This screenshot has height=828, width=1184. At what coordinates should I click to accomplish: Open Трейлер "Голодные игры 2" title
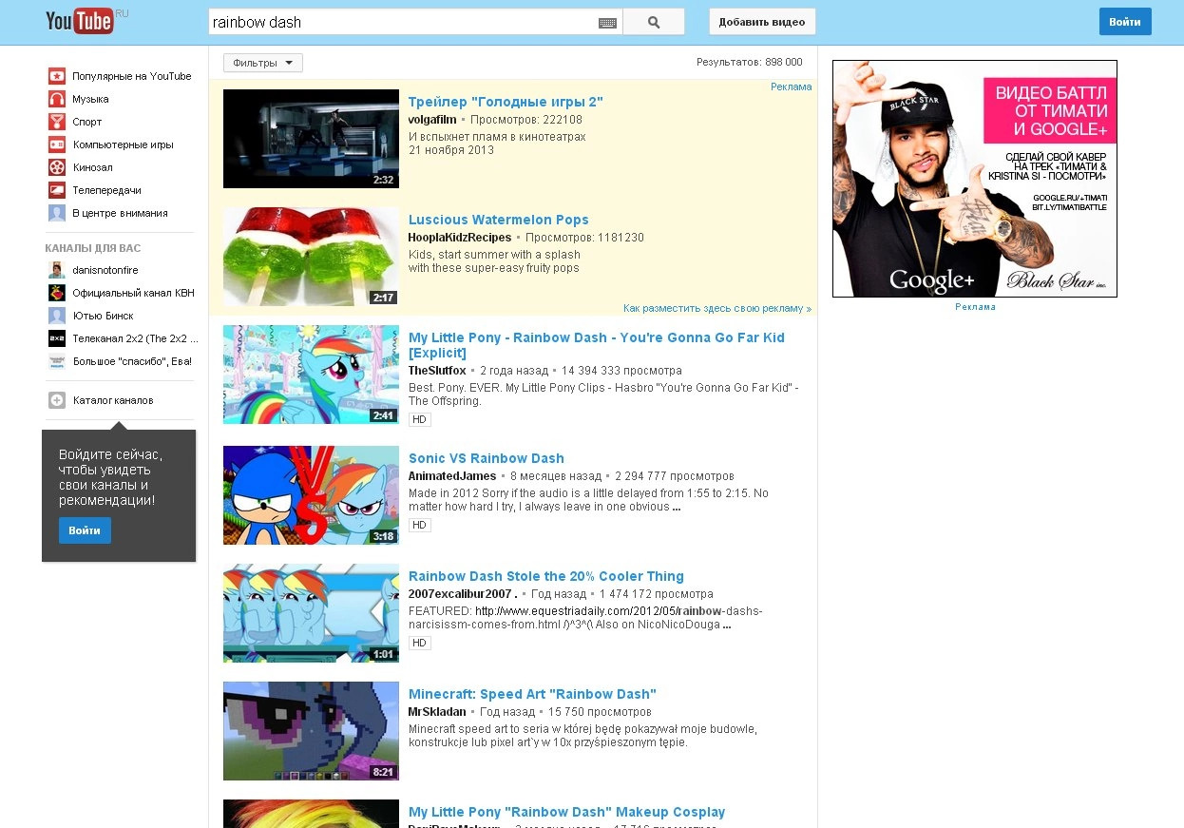pyautogui.click(x=506, y=102)
